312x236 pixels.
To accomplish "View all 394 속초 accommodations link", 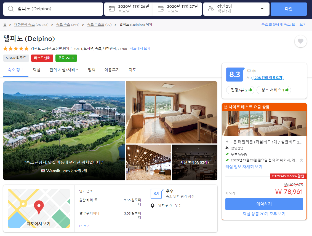I will click(284, 25).
